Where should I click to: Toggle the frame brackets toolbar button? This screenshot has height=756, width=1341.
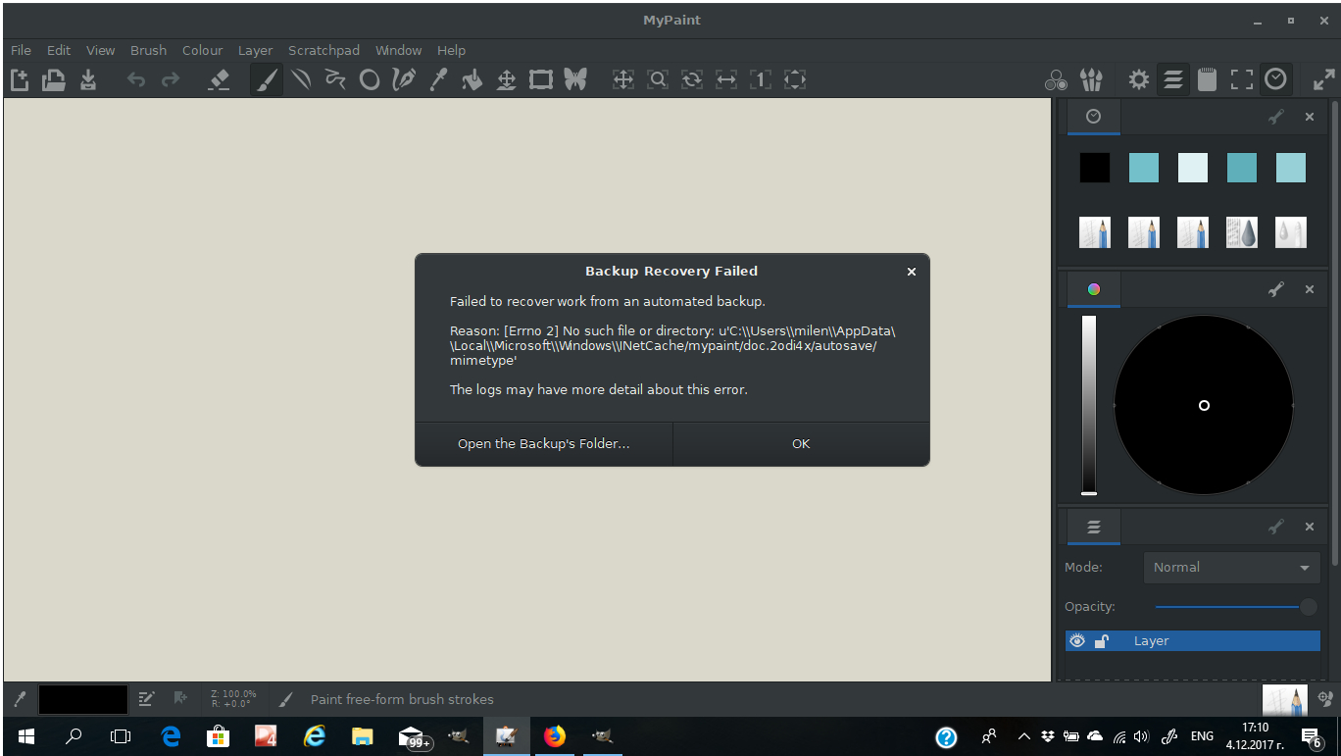[x=1242, y=79]
